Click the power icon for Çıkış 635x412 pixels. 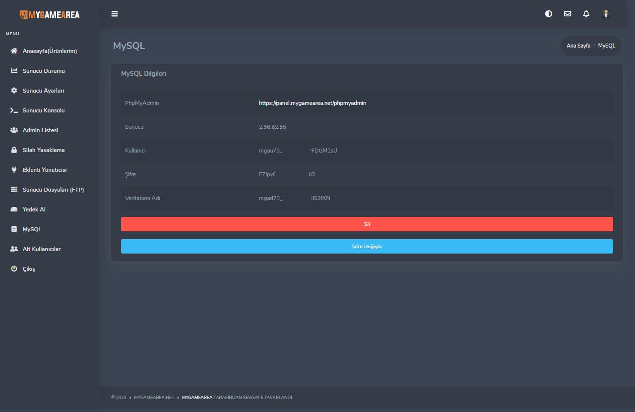(14, 269)
